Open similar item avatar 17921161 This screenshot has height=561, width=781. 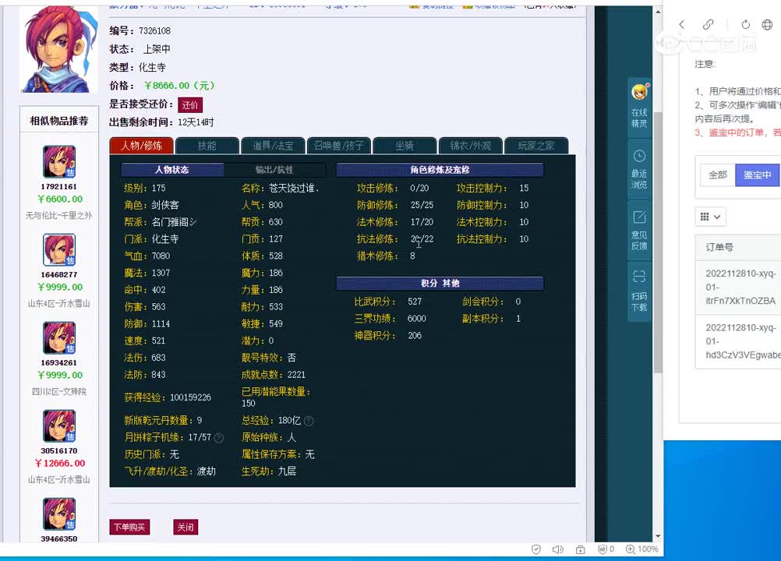[x=58, y=162]
